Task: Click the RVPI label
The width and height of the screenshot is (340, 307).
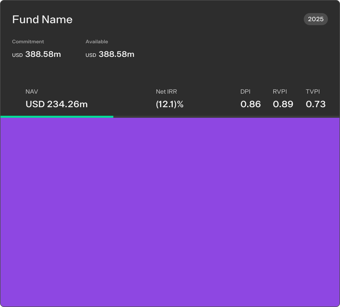Action: tap(280, 92)
